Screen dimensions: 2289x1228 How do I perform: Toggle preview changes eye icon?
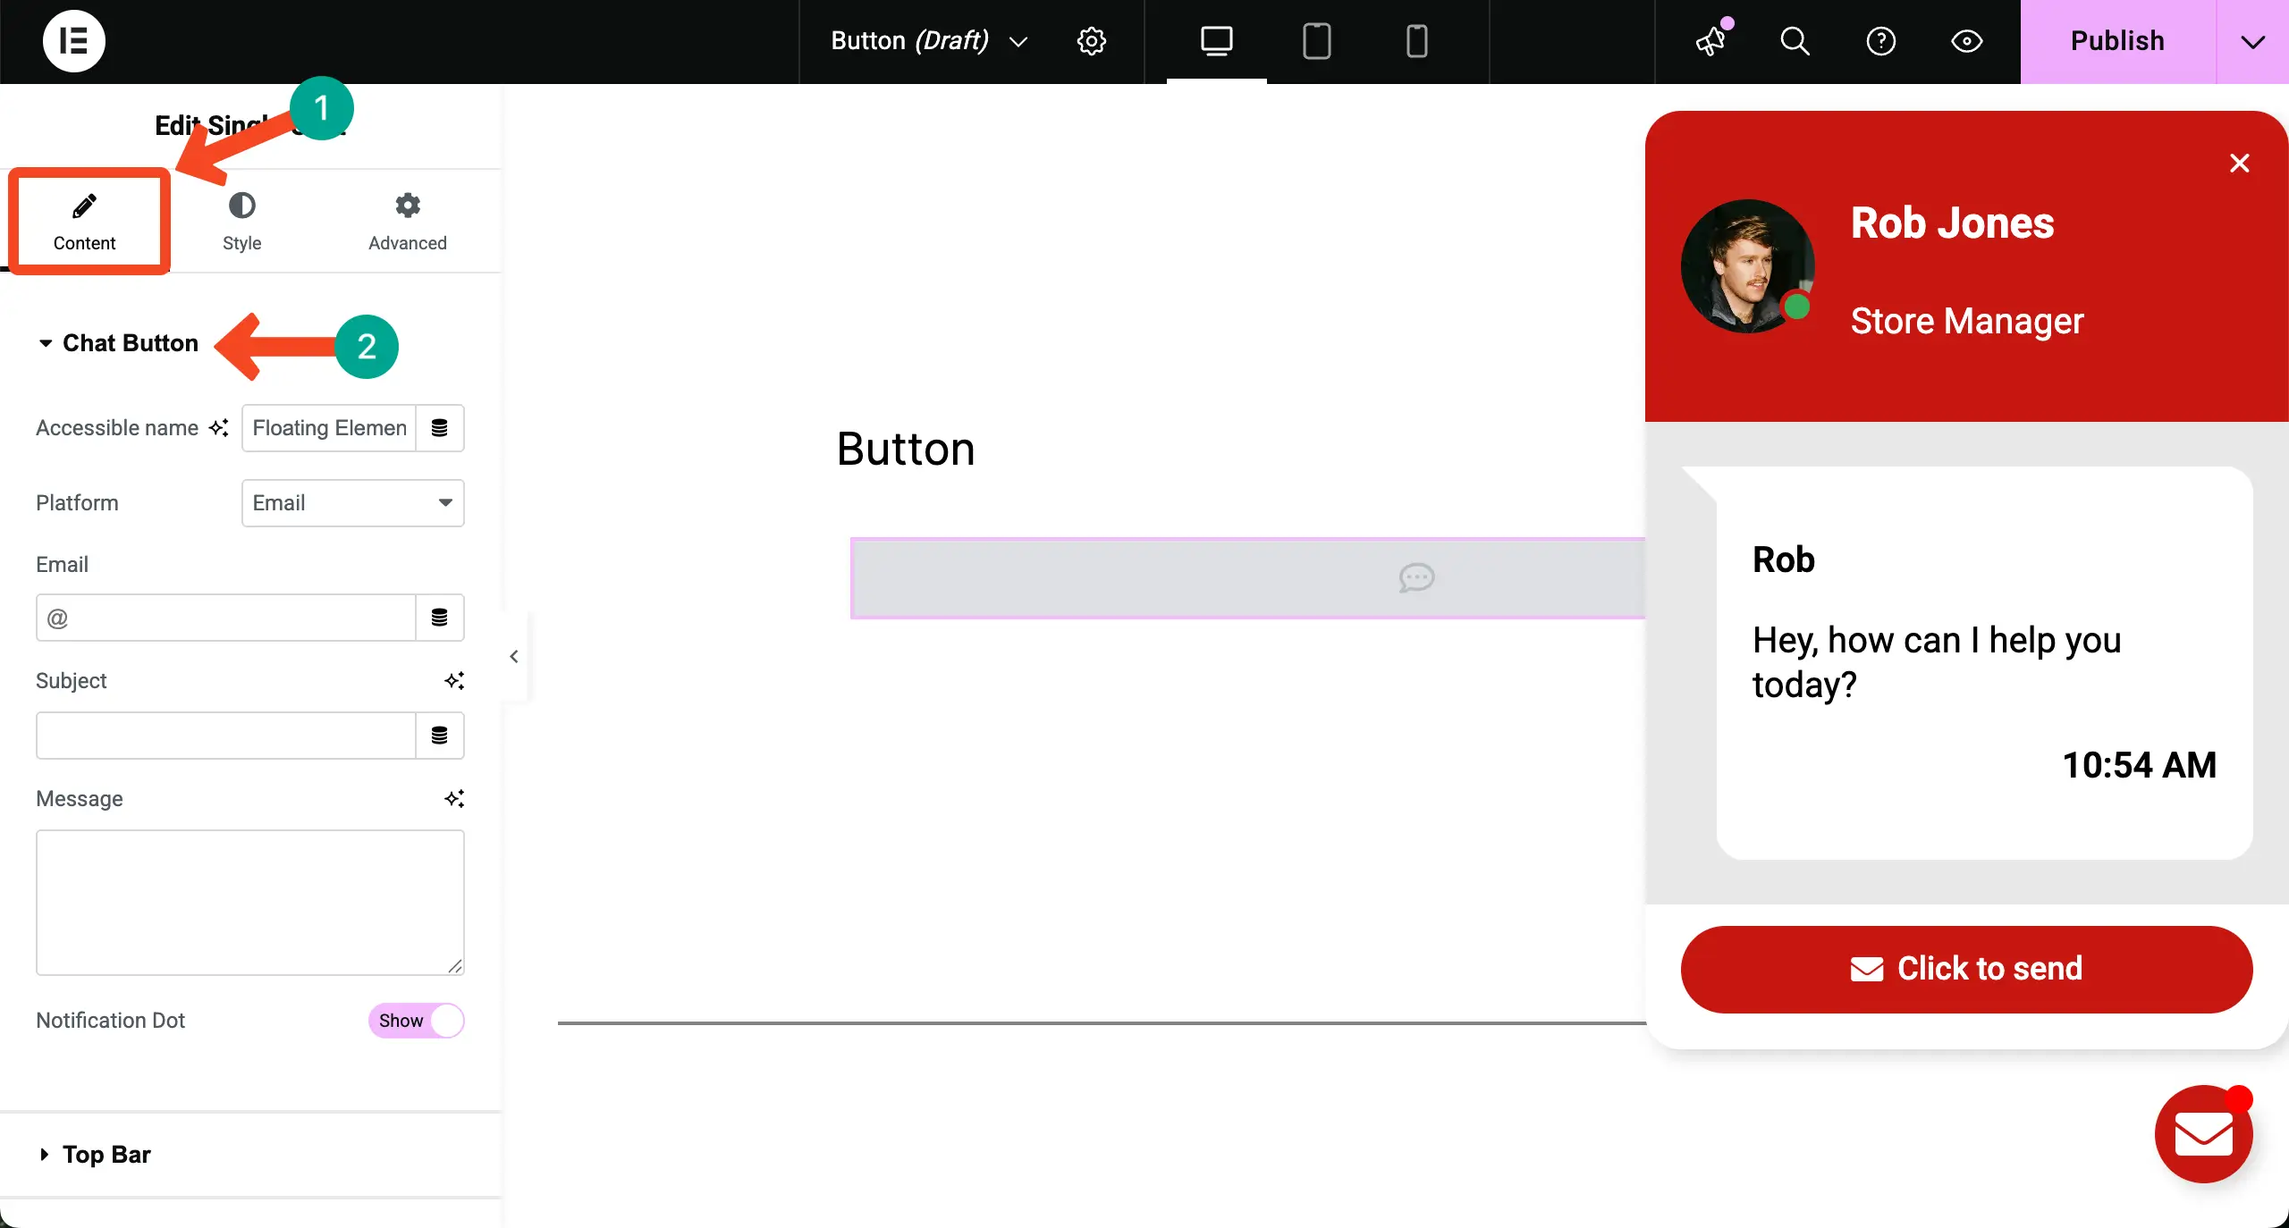click(1966, 41)
